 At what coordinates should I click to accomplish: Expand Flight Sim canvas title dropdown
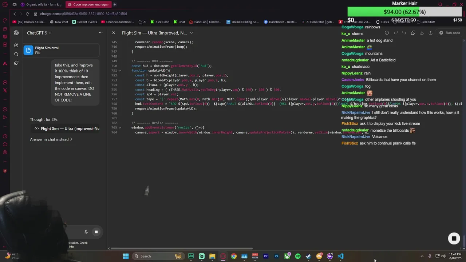(191, 33)
